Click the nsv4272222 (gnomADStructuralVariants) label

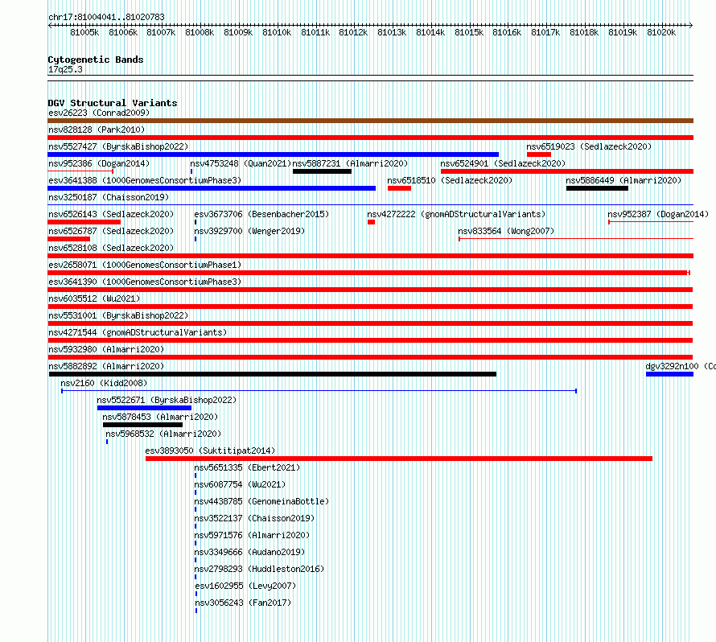click(x=456, y=214)
